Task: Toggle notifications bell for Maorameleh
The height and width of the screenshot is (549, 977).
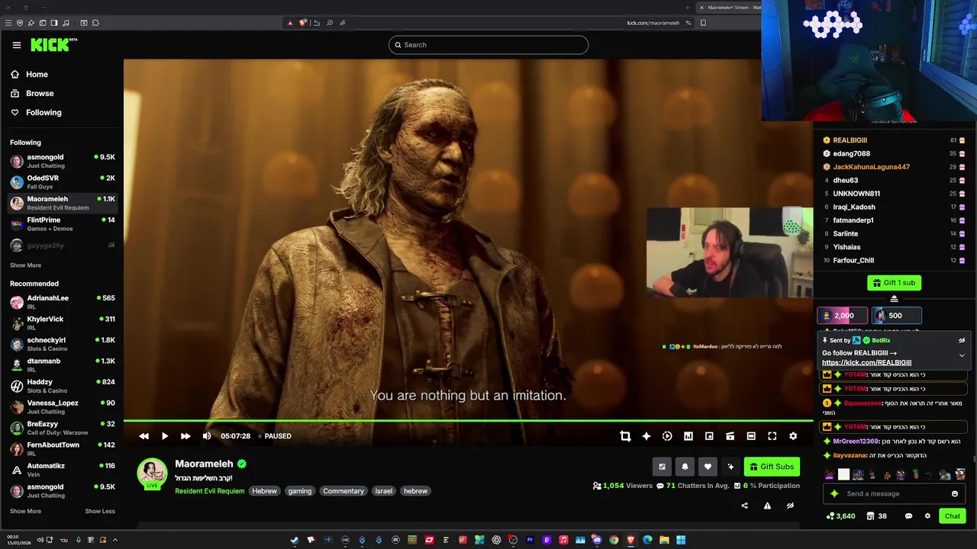Action: coord(685,467)
